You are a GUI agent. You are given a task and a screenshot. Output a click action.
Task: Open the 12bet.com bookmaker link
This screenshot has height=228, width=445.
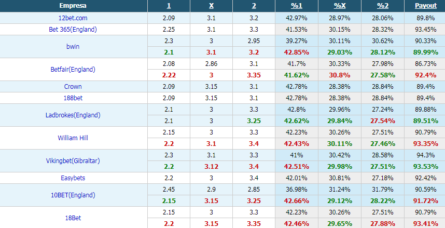pyautogui.click(x=73, y=18)
